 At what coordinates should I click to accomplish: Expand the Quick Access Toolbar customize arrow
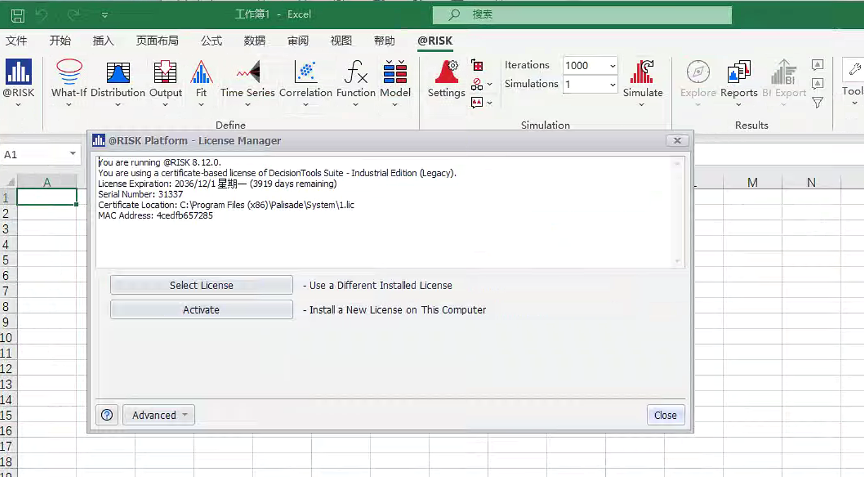(x=105, y=16)
